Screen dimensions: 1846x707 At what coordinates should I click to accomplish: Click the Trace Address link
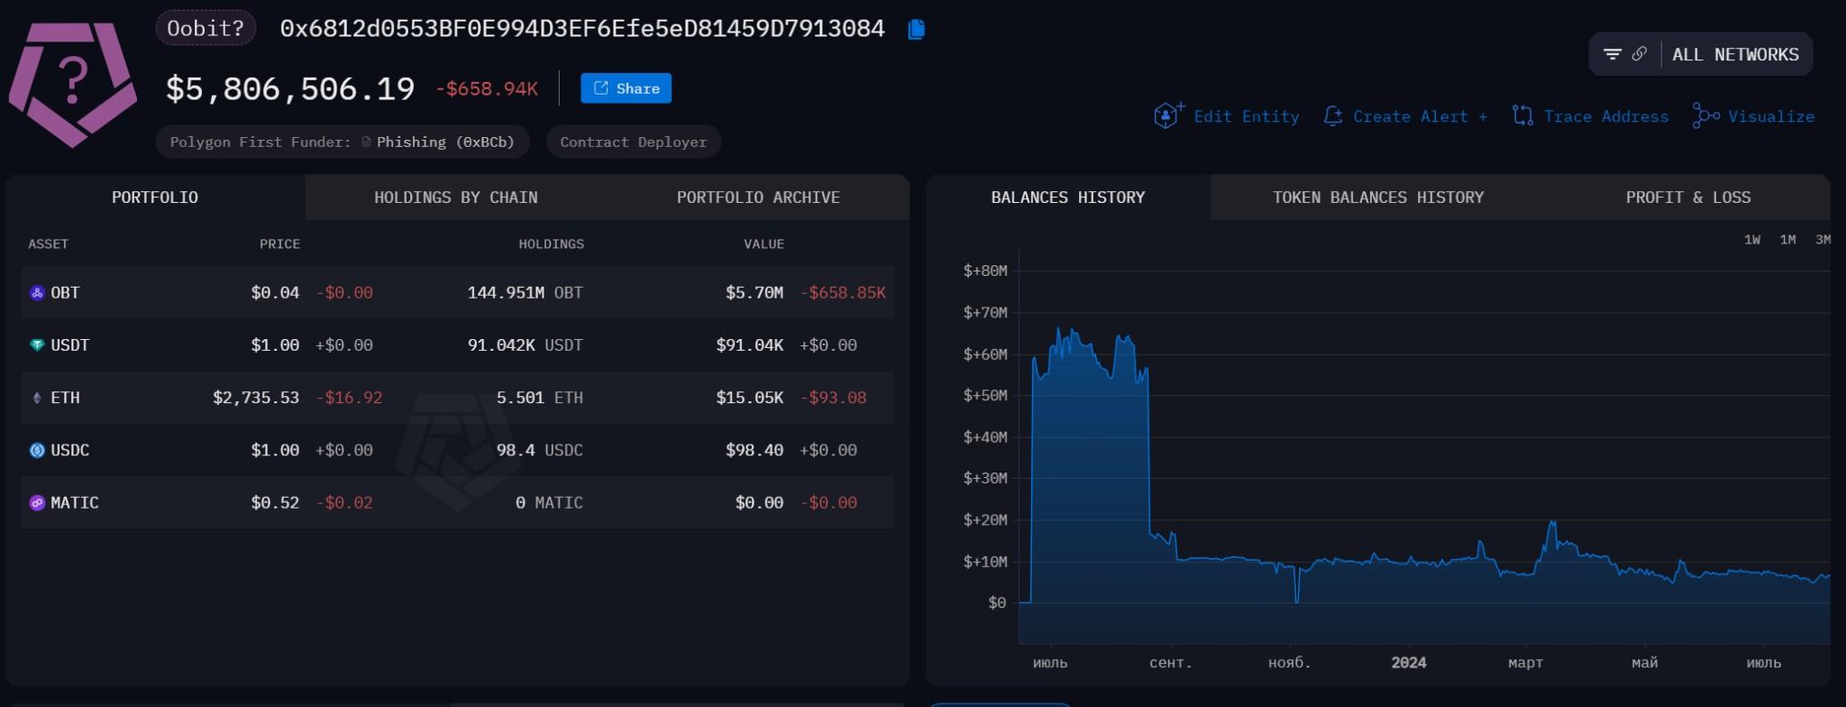(1606, 116)
